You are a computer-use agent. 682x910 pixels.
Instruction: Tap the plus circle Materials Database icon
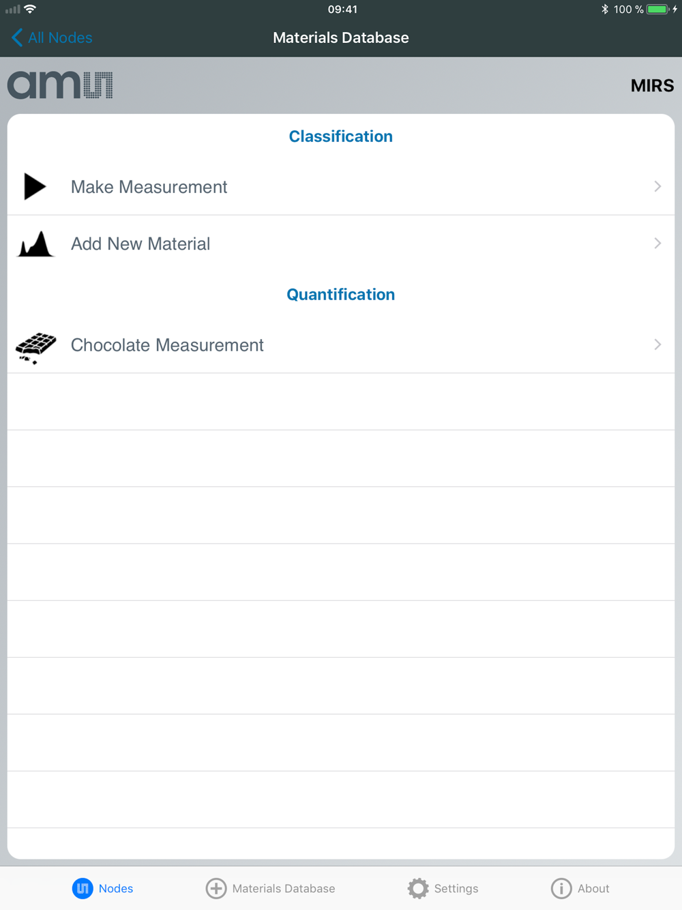click(216, 888)
